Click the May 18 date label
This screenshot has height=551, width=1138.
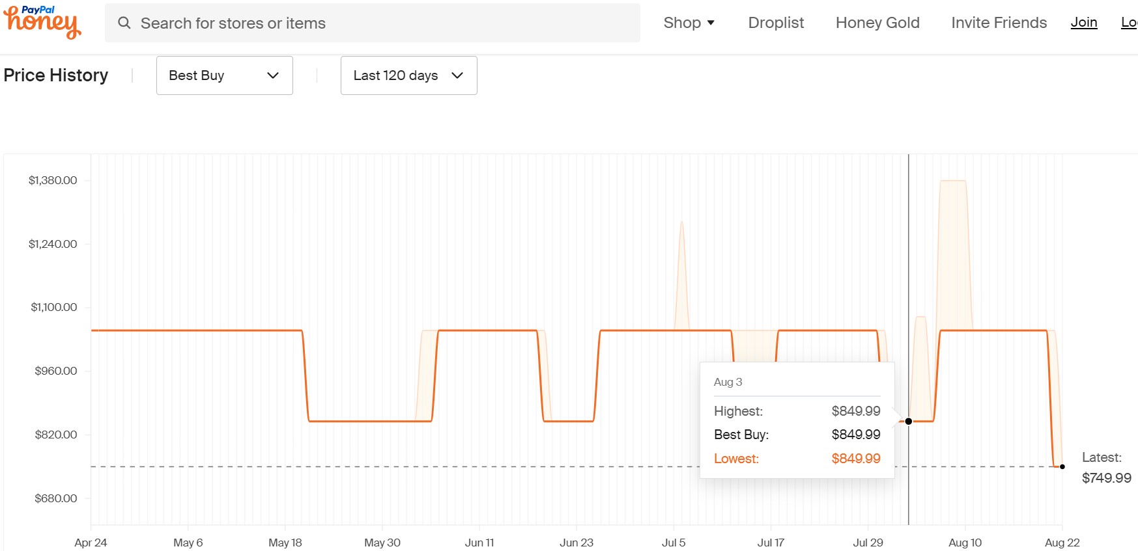pos(285,543)
